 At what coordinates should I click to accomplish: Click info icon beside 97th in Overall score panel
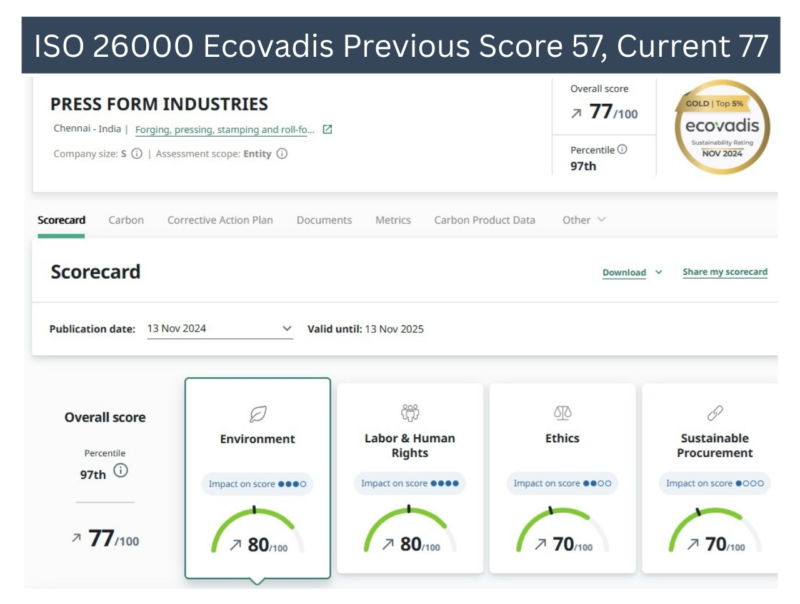(x=121, y=470)
